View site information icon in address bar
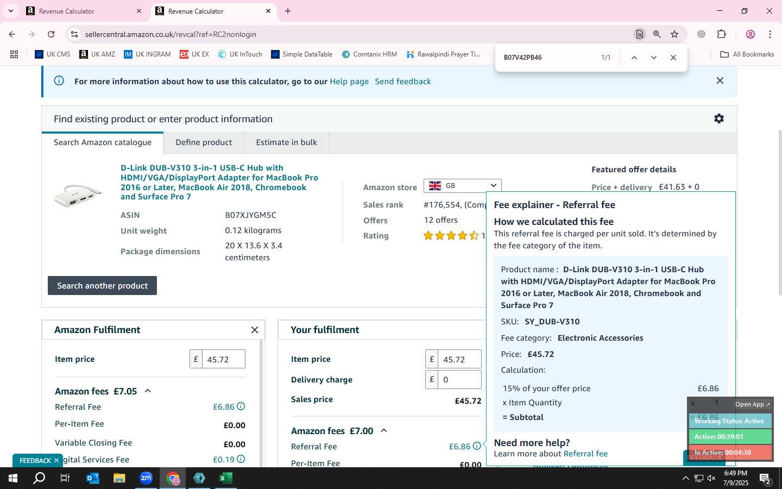Image resolution: width=782 pixels, height=489 pixels. pos(74,34)
